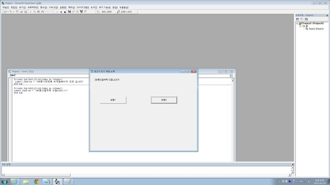Click the Cut toolbar icon
The width and height of the screenshot is (330, 185).
click(30, 12)
